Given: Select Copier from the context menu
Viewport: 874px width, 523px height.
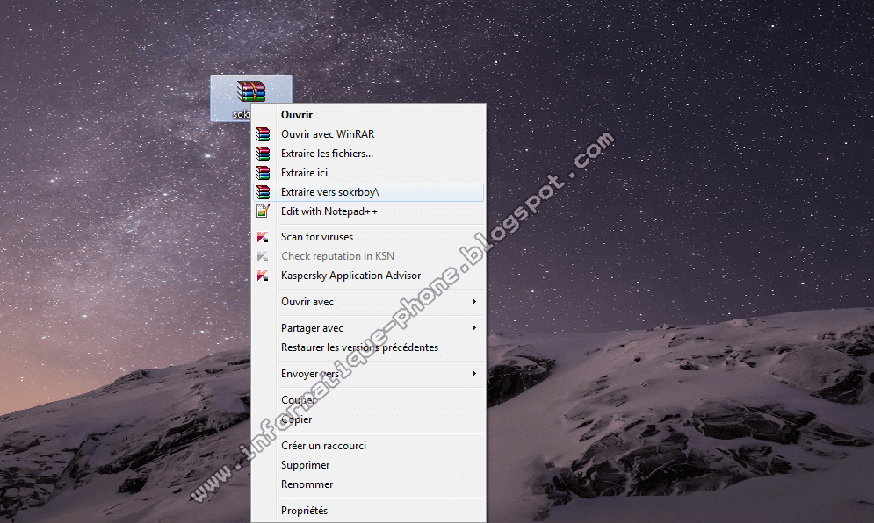Looking at the screenshot, I should pyautogui.click(x=368, y=419).
